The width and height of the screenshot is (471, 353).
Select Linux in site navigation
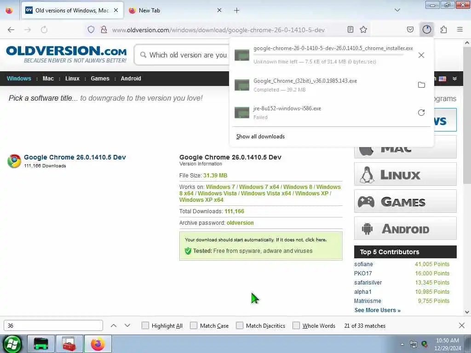tap(72, 78)
